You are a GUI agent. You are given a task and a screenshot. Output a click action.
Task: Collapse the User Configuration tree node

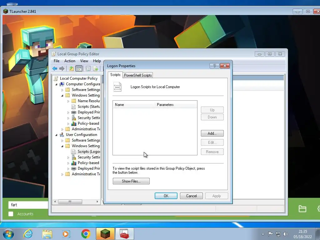(56, 135)
